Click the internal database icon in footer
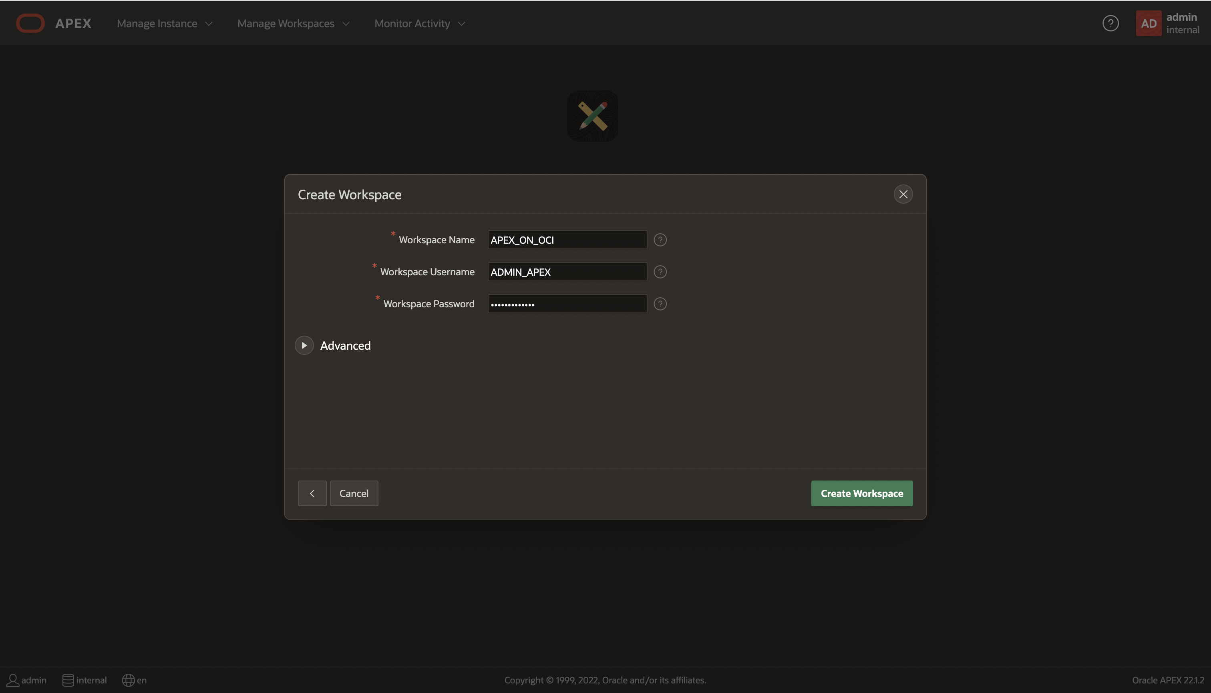The height and width of the screenshot is (693, 1211). [x=68, y=680]
